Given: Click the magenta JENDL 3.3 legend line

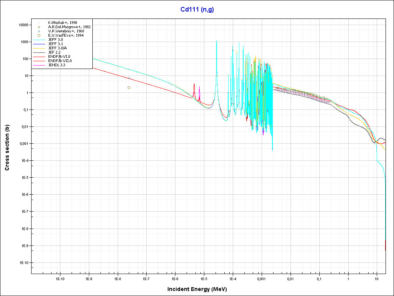Looking at the screenshot, I should (39, 66).
